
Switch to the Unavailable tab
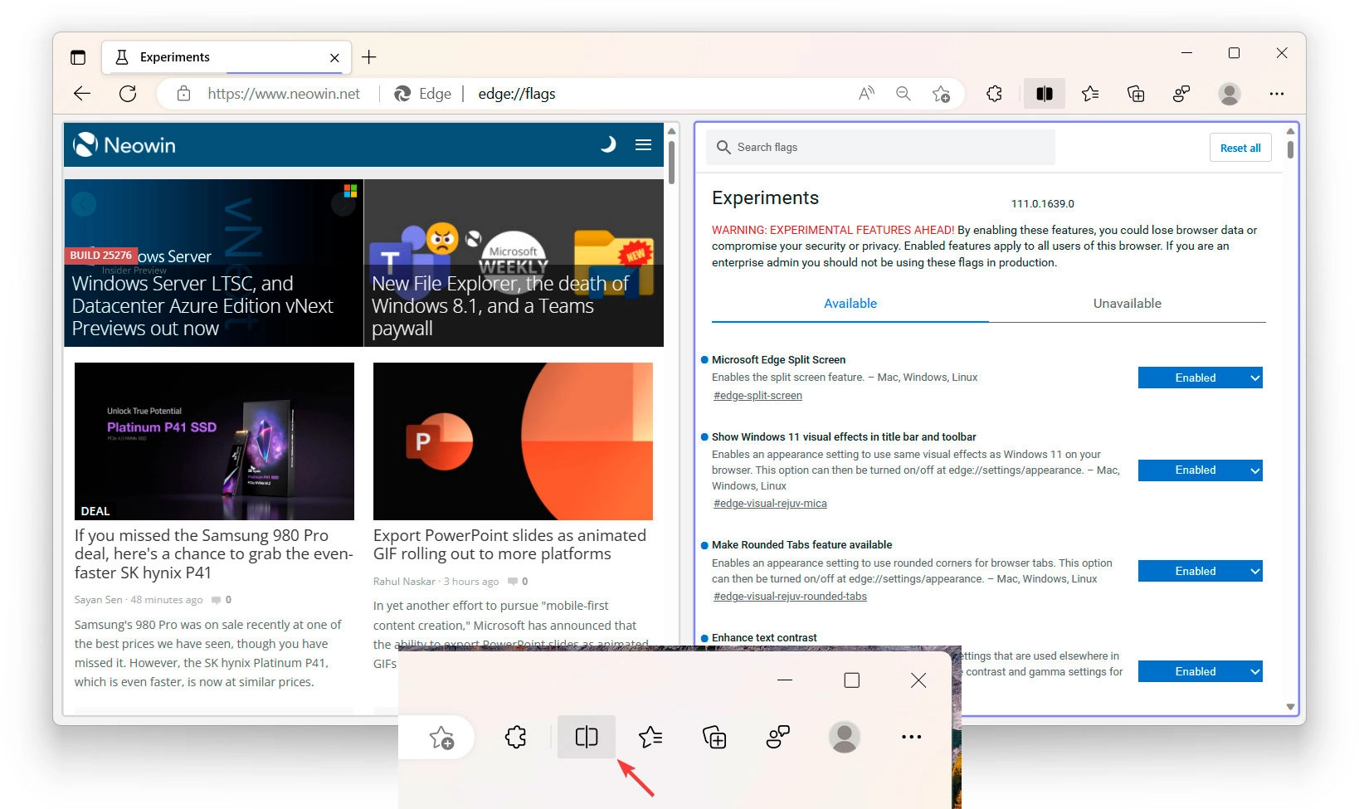1127,304
